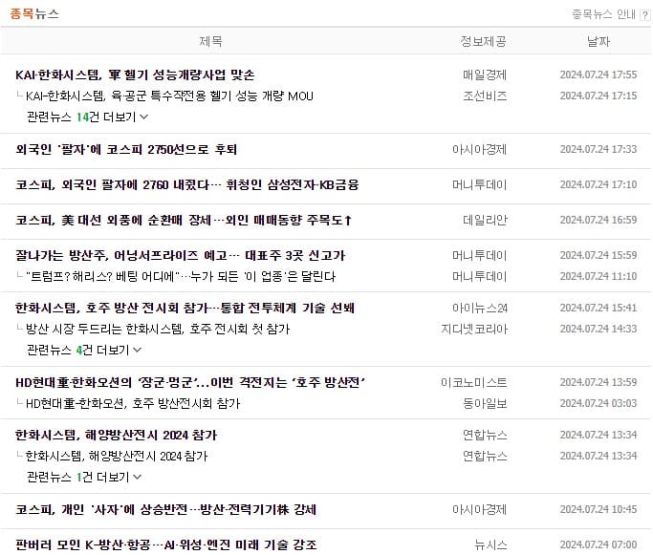Expand '관련뉴스 1건 더보기'
653x555 pixels.
[x=84, y=478]
